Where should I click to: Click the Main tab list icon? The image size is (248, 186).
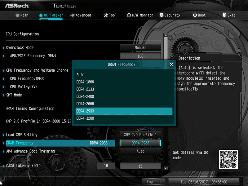point(17,15)
